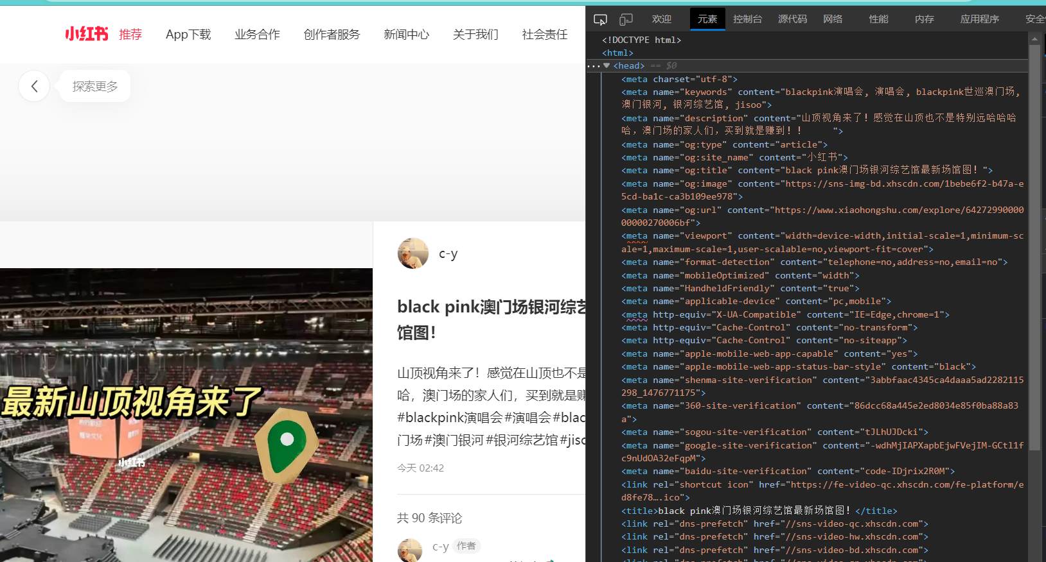Select the meta description node
Image resolution: width=1046 pixels, height=562 pixels.
pos(819,124)
